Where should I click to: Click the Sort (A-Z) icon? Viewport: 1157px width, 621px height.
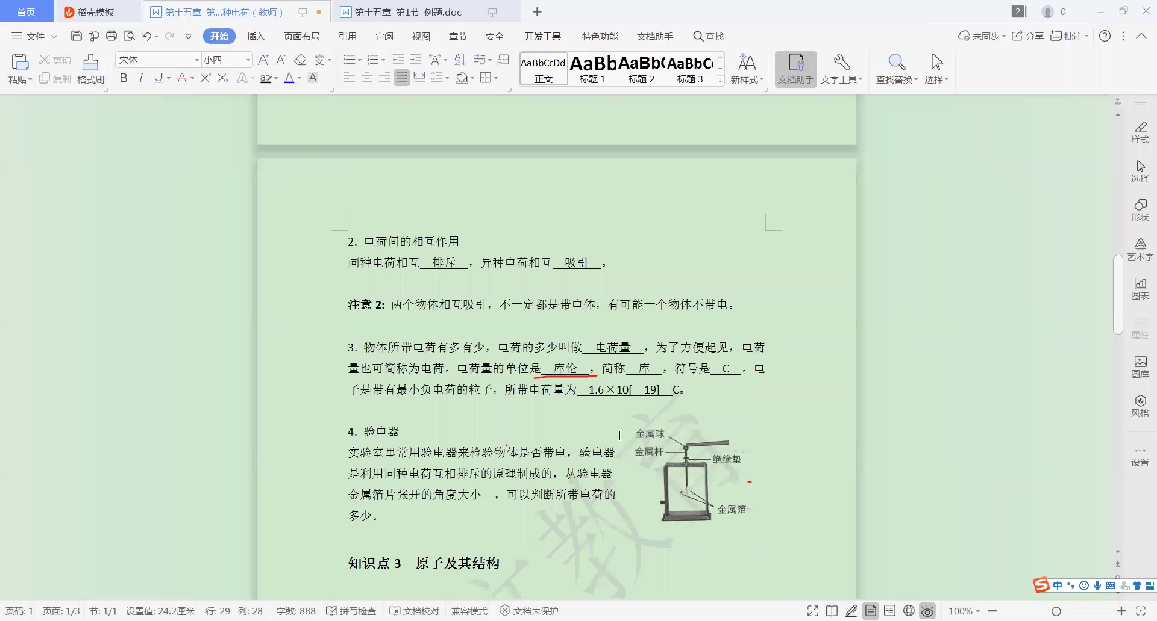tap(460, 60)
